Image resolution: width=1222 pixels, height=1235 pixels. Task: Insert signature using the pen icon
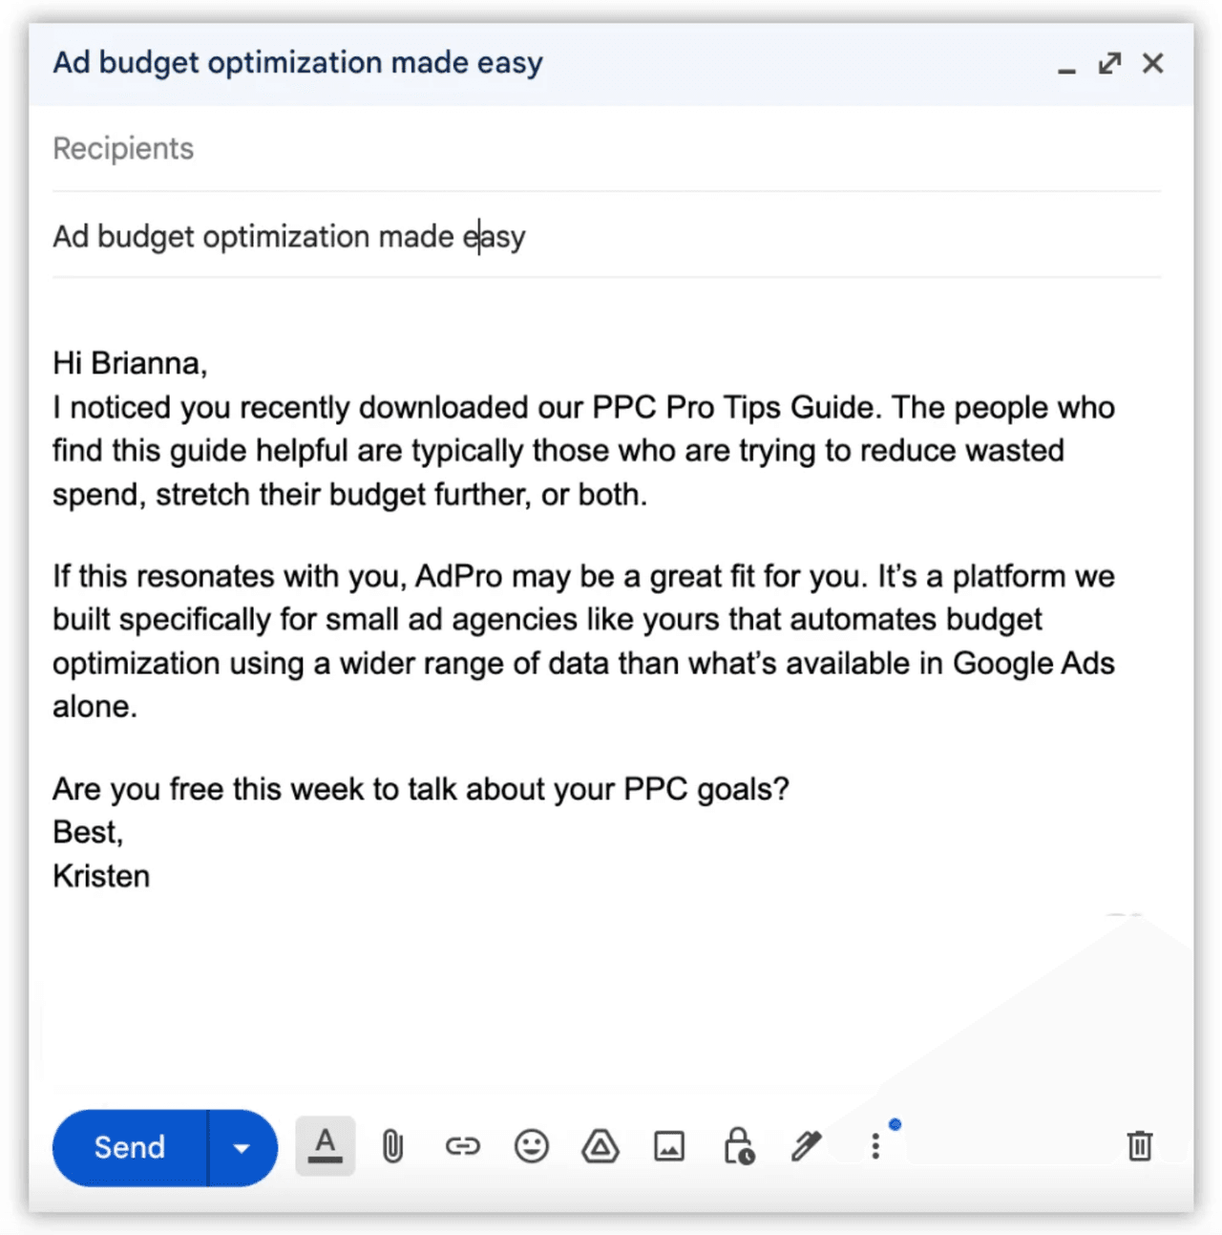(x=807, y=1145)
